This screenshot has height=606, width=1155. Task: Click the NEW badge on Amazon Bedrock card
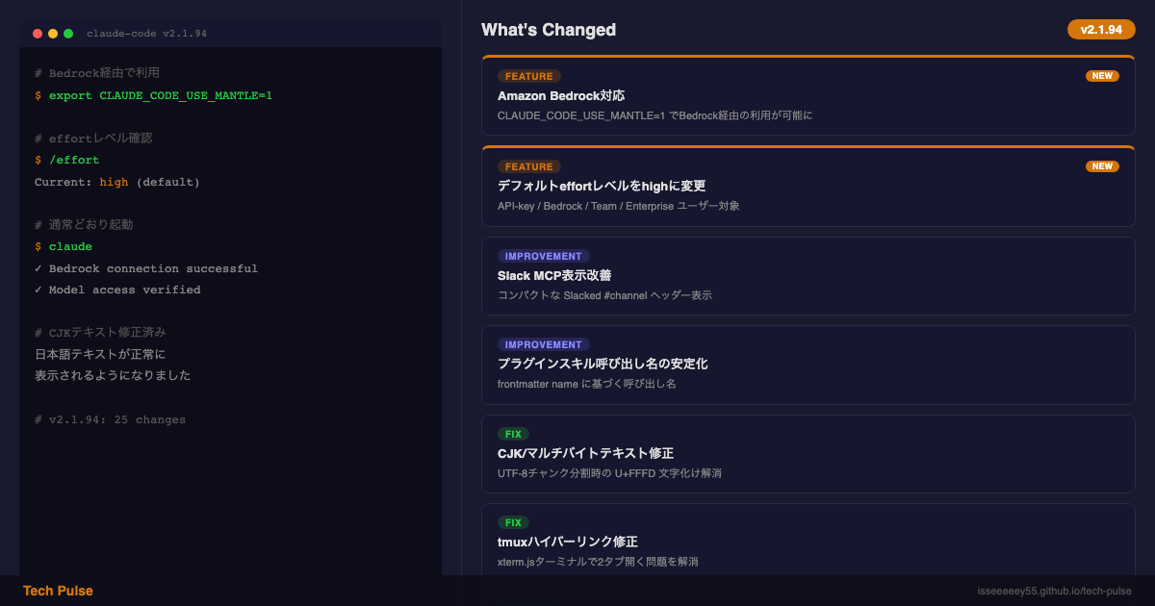[1102, 76]
